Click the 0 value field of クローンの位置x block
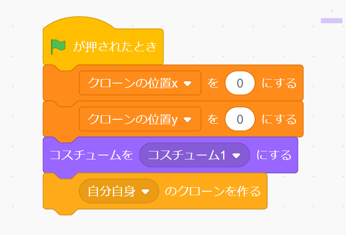The width and height of the screenshot is (346, 235). tap(240, 83)
